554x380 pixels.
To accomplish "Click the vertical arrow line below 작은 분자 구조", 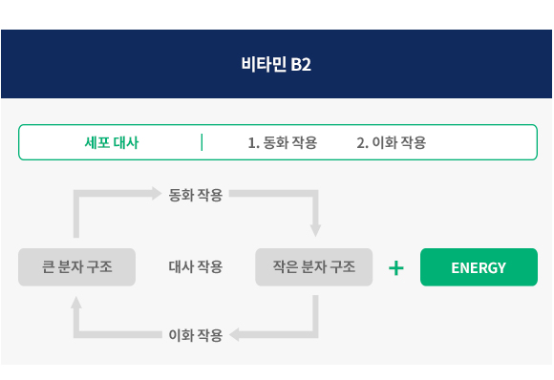I will (x=315, y=313).
